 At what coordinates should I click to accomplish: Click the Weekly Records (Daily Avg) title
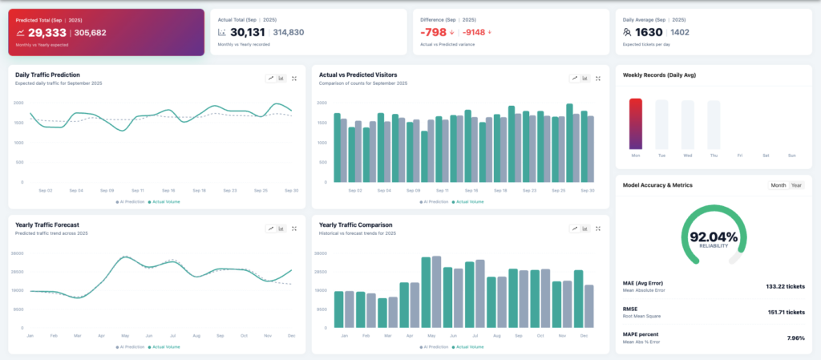click(x=659, y=75)
